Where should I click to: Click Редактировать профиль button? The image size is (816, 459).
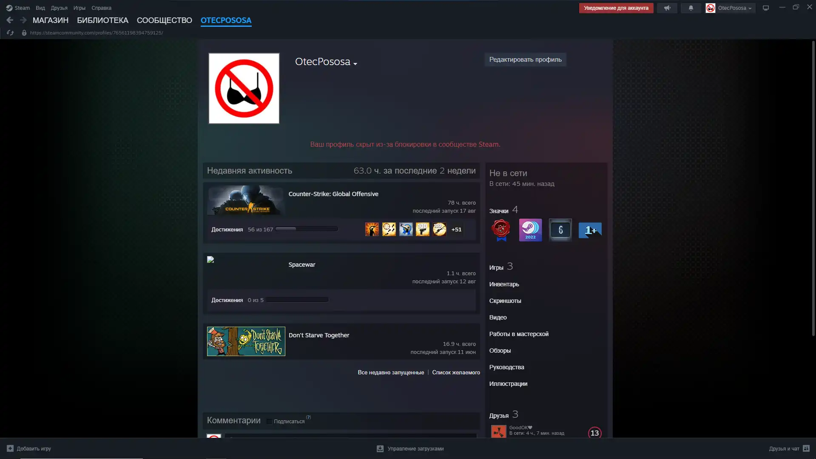pyautogui.click(x=525, y=60)
